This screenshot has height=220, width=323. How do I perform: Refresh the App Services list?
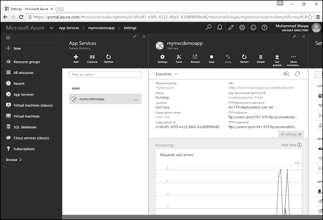[x=109, y=56]
